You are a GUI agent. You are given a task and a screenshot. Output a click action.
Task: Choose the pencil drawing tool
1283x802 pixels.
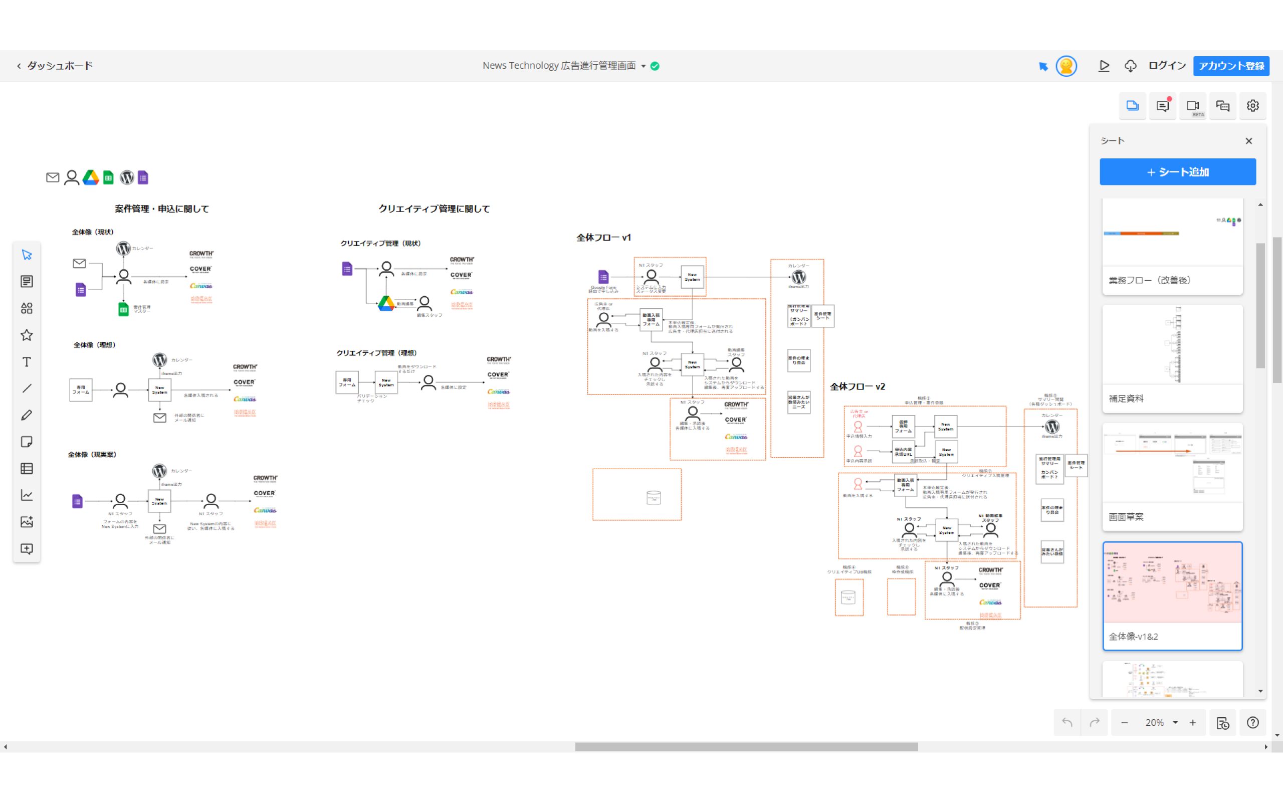[27, 416]
